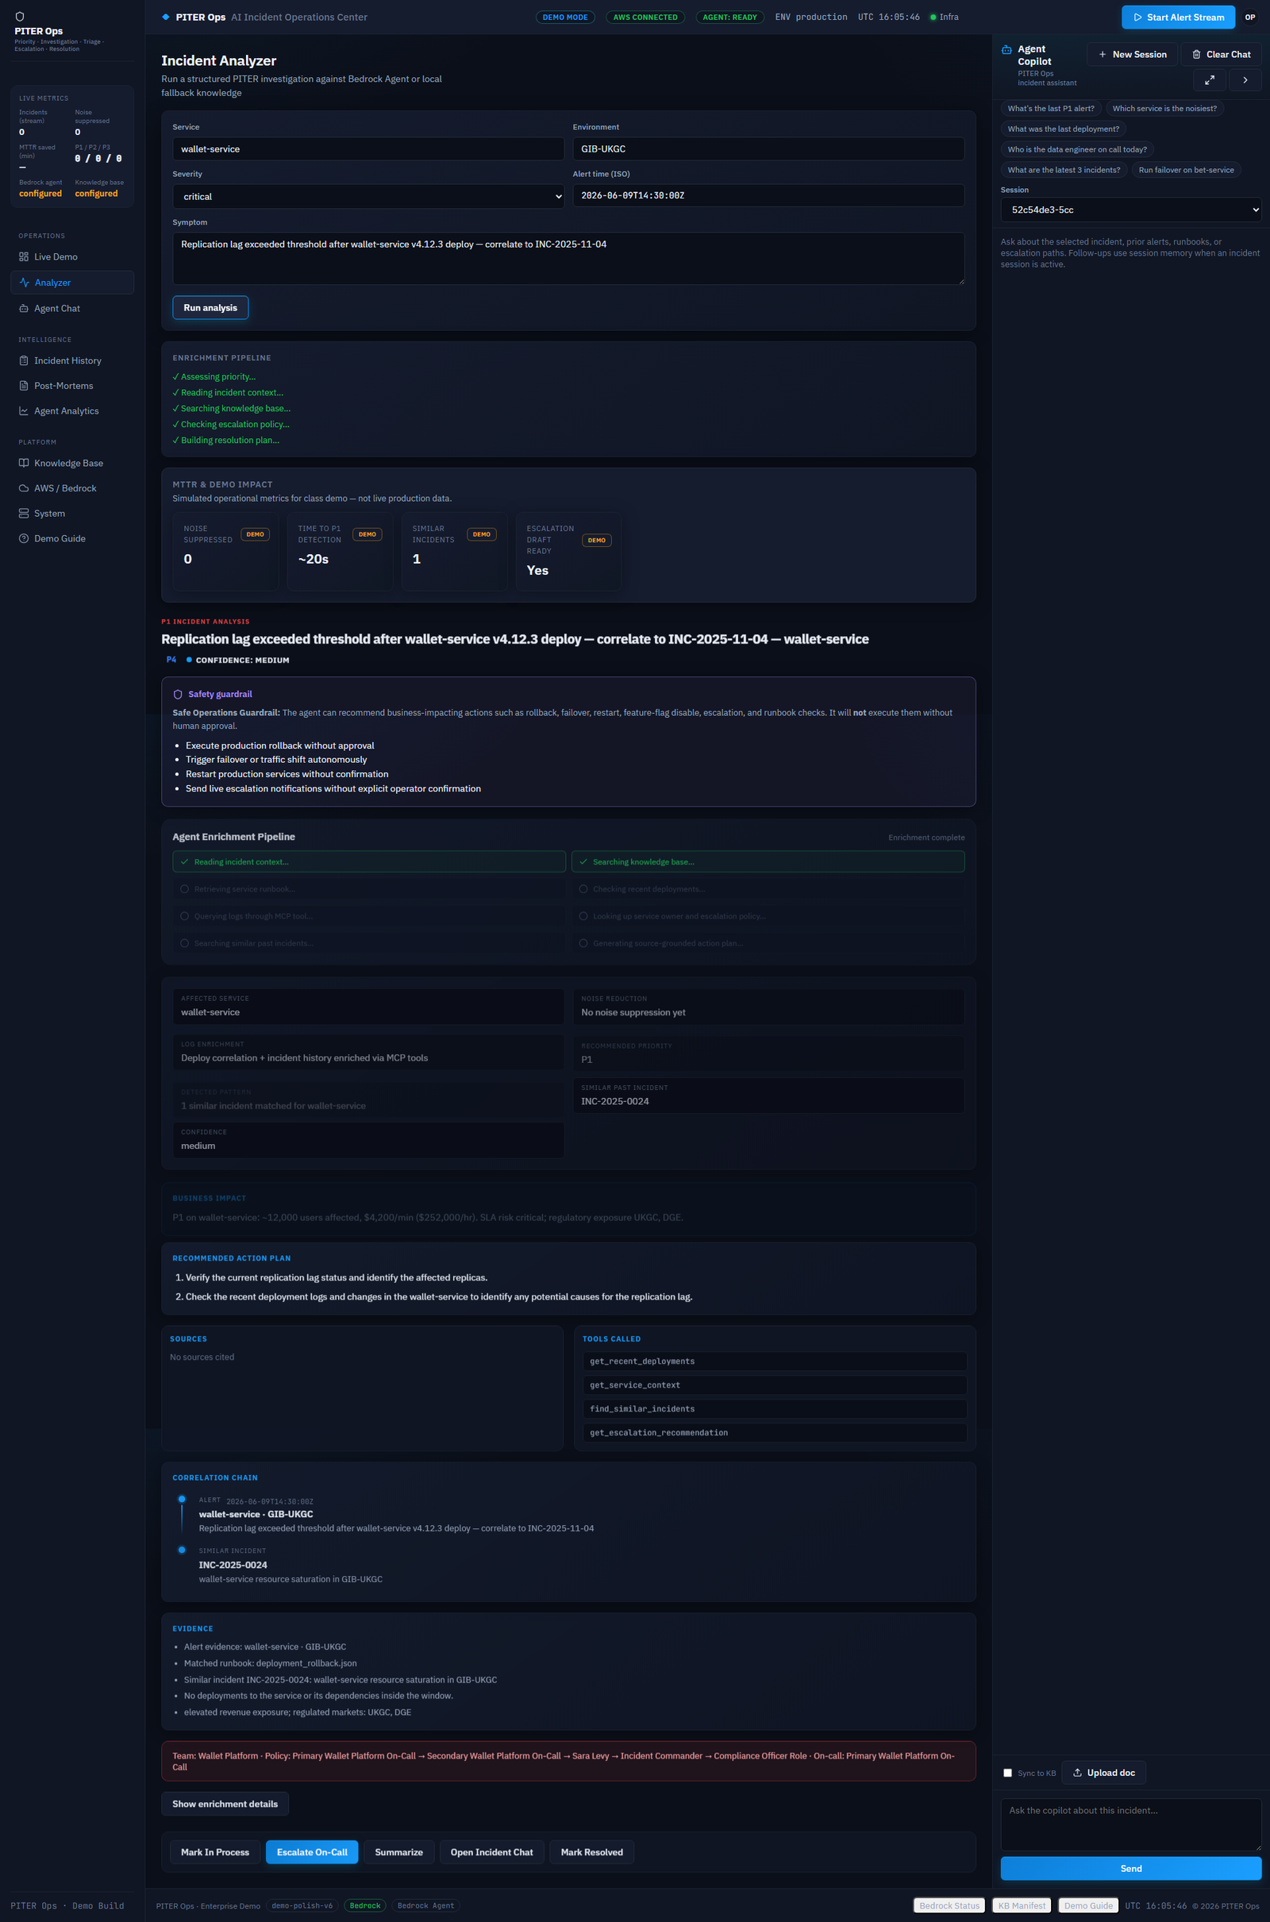
Task: Collapse Agent Copilot panel with chevron
Action: tap(1245, 80)
